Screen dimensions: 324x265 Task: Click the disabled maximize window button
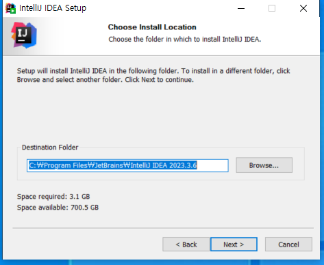pyautogui.click(x=272, y=8)
